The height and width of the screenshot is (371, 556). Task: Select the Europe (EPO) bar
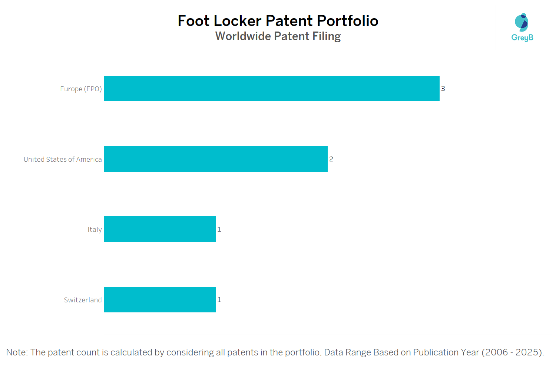tap(272, 89)
